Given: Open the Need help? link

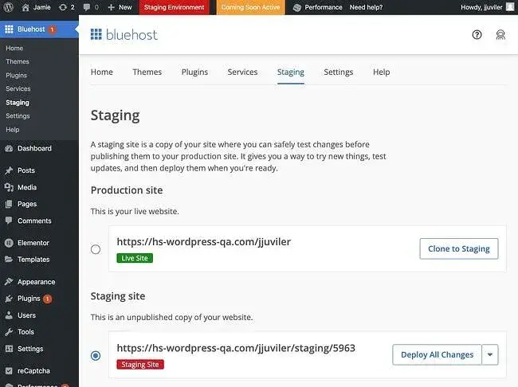Looking at the screenshot, I should click(366, 7).
